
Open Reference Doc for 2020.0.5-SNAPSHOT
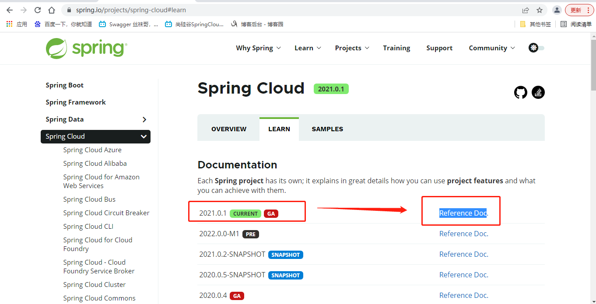click(x=463, y=275)
